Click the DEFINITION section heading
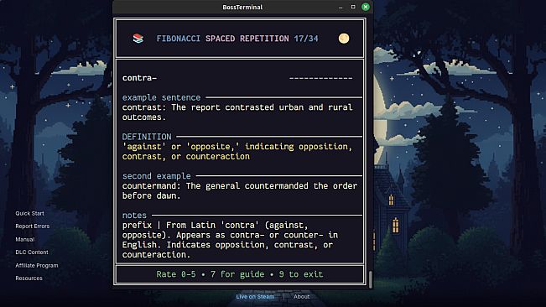Screen dimensions: 546x307 [x=147, y=137]
